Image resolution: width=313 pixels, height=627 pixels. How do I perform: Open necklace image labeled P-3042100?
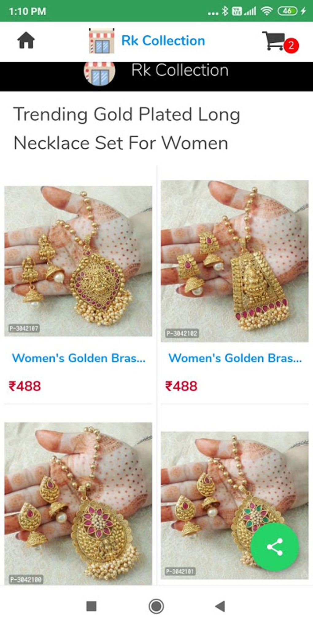click(x=78, y=503)
